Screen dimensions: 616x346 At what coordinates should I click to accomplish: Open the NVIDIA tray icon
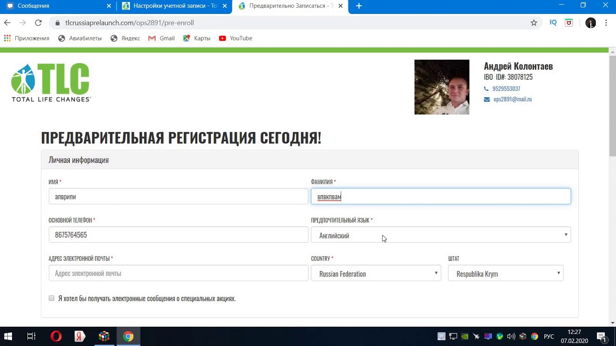coord(464,336)
